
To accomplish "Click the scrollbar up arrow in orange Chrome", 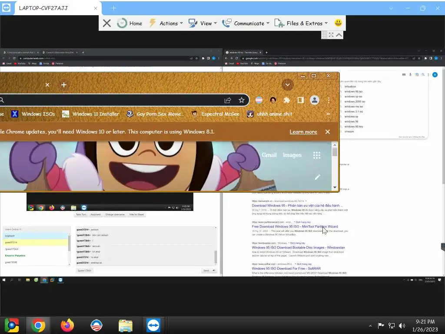I will pyautogui.click(x=335, y=145).
